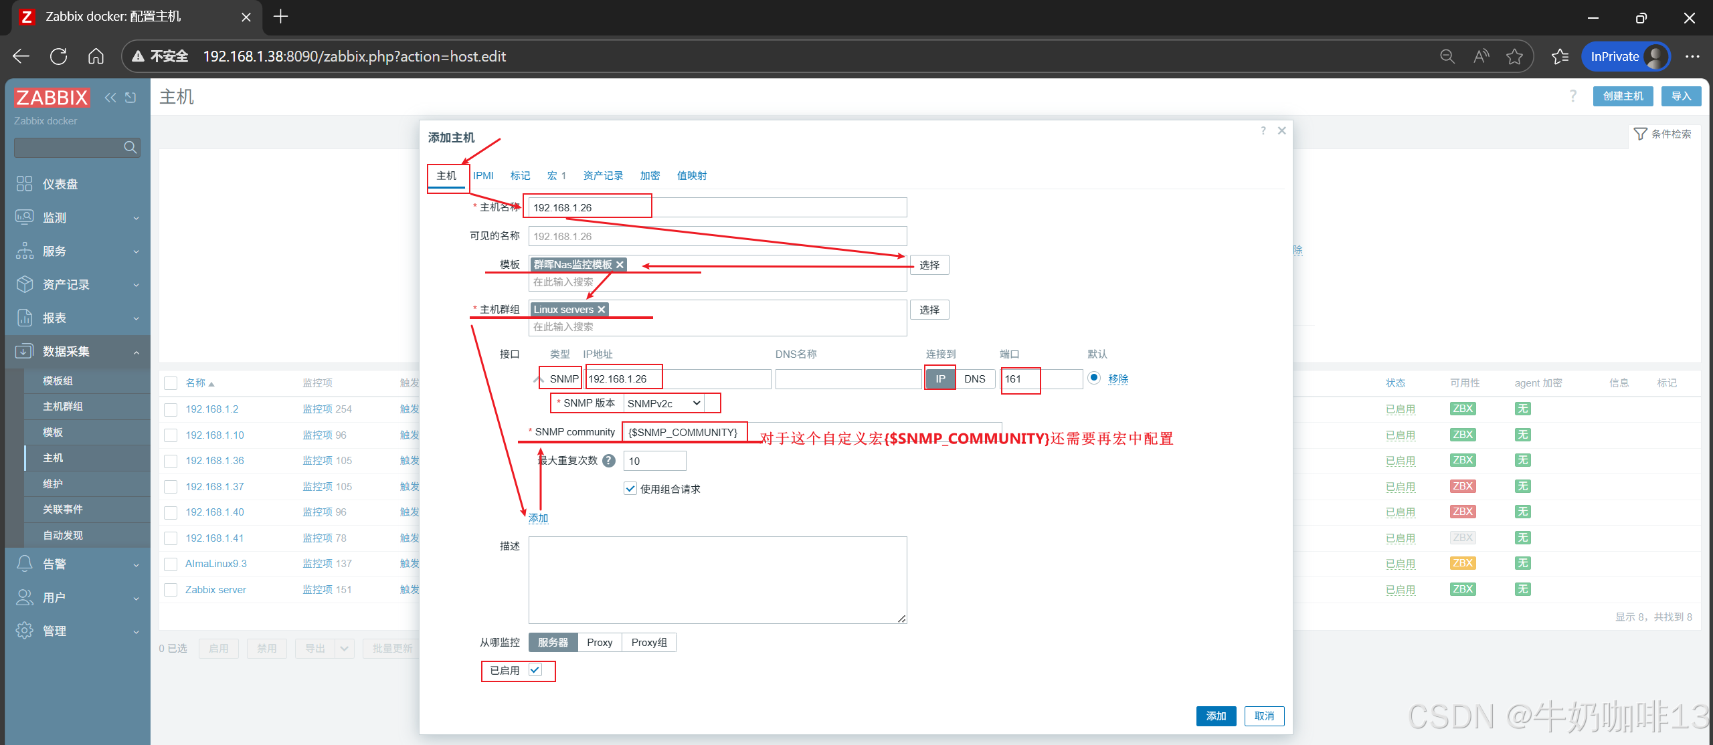Collapse the Zabbix sidebar with double-chevron icon
The width and height of the screenshot is (1713, 745).
point(110,98)
